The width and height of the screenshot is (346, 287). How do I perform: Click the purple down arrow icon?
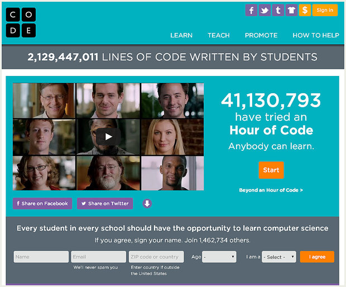[x=147, y=204]
